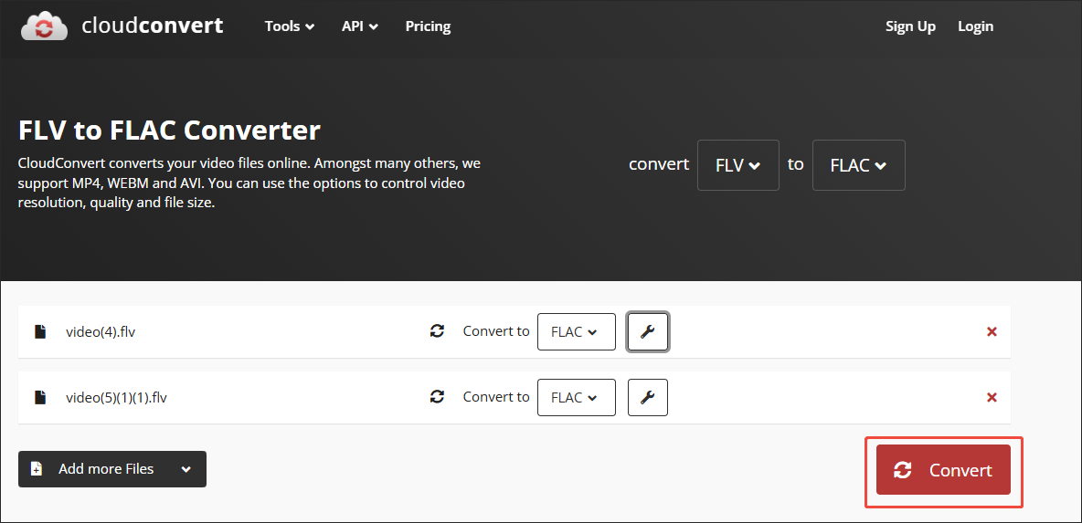Image resolution: width=1082 pixels, height=523 pixels.
Task: Expand the Add more Files dropdown arrow
Action: coord(186,469)
